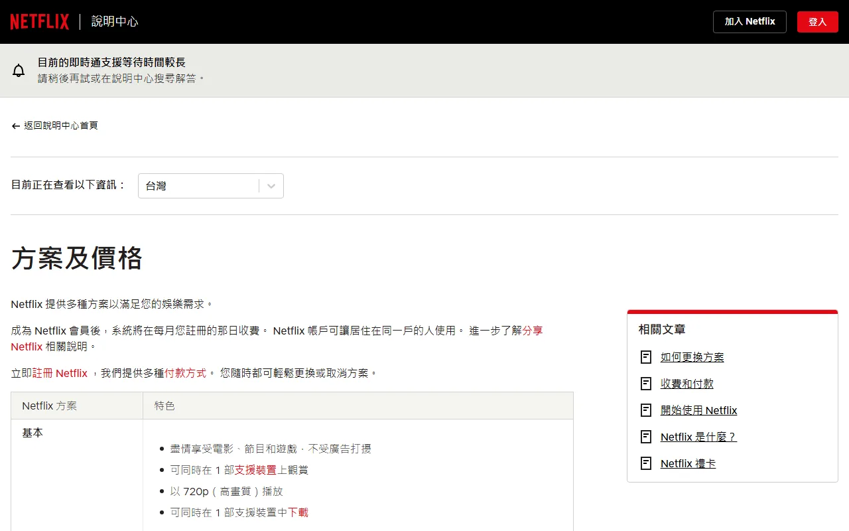Viewport: 849px width, 531px height.
Task: Open the 支援裝置 link in 基本 plan
Action: (255, 470)
